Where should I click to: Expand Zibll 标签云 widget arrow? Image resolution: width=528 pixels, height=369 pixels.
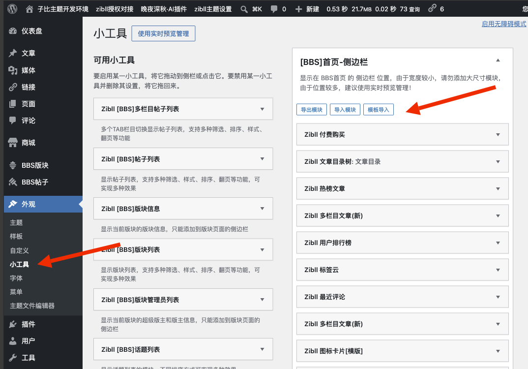(x=498, y=270)
